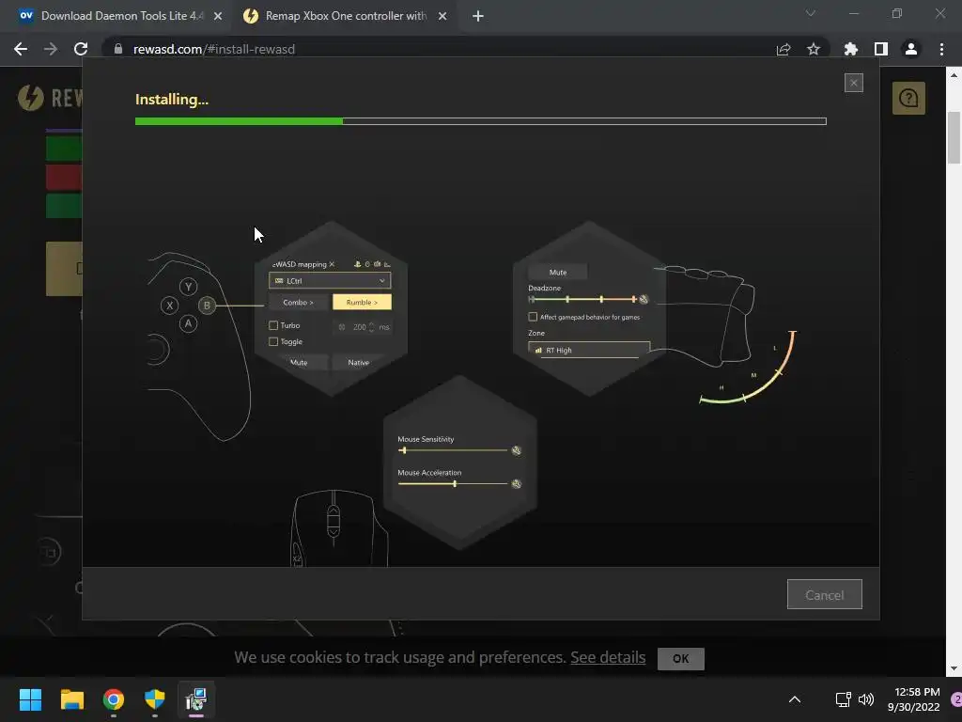
Task: Close the installer dialog with the X button
Action: pos(853,83)
